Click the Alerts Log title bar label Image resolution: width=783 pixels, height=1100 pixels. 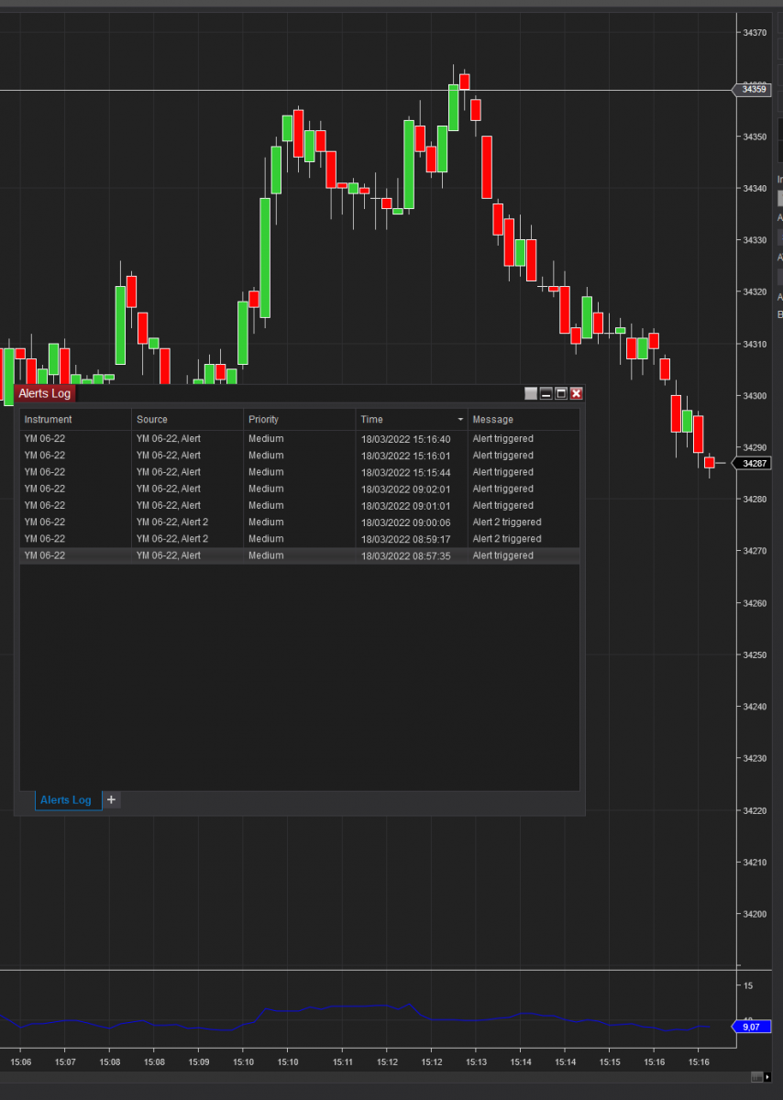pyautogui.click(x=45, y=393)
